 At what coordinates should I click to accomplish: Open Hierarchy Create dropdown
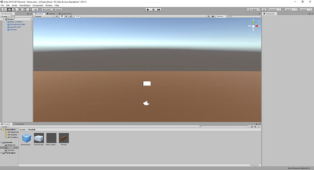5,16
